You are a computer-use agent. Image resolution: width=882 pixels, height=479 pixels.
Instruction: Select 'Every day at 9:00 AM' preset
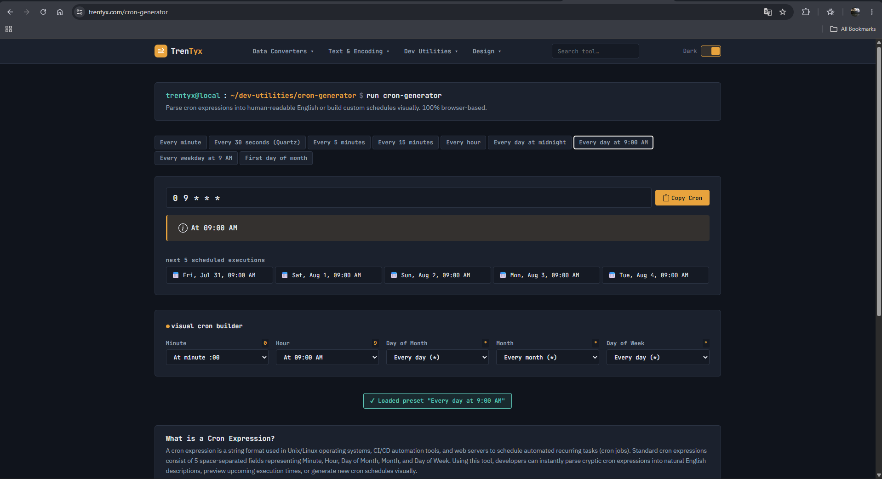coord(613,143)
